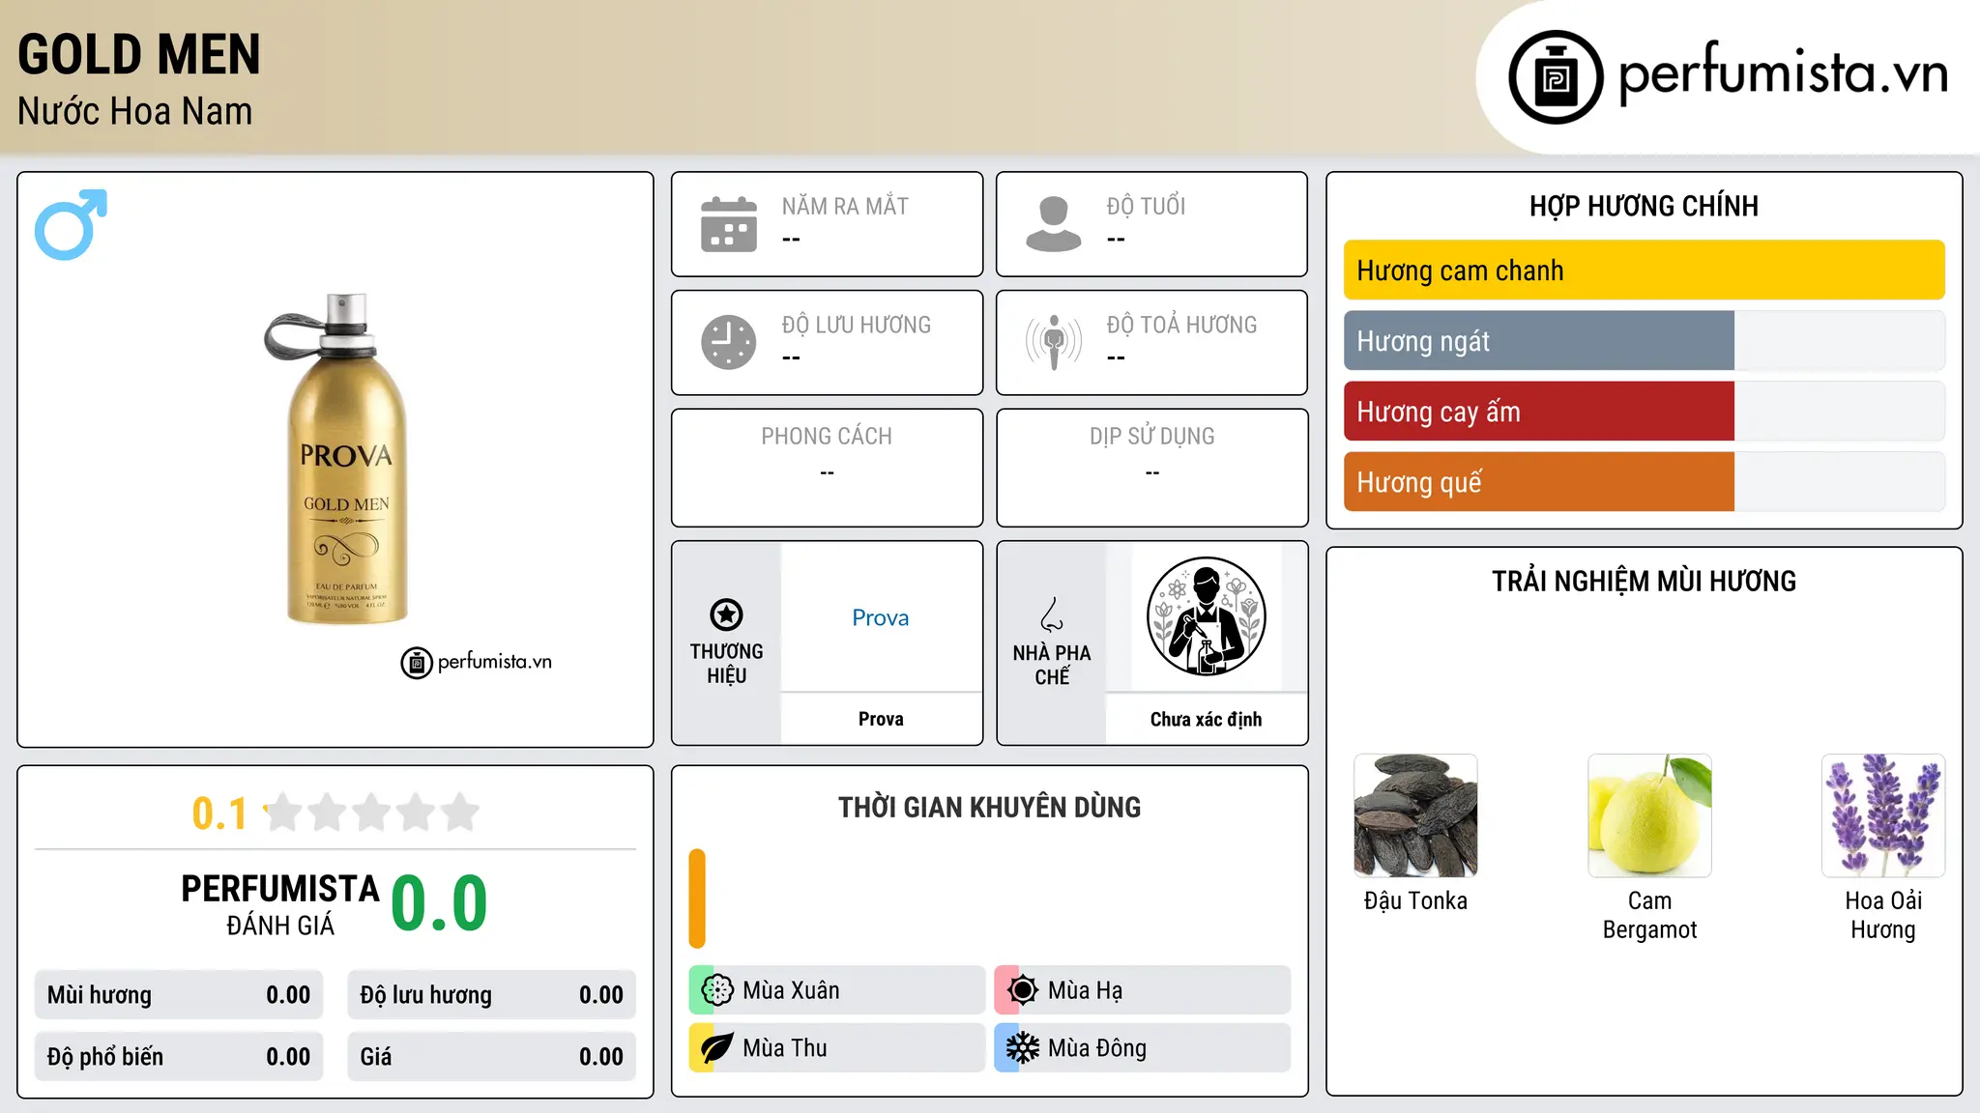
Task: Click the bold Prova brand name caption
Action: tap(881, 719)
